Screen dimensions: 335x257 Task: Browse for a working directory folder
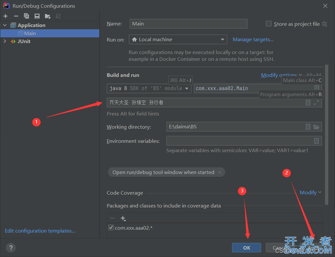pyautogui.click(x=316, y=127)
